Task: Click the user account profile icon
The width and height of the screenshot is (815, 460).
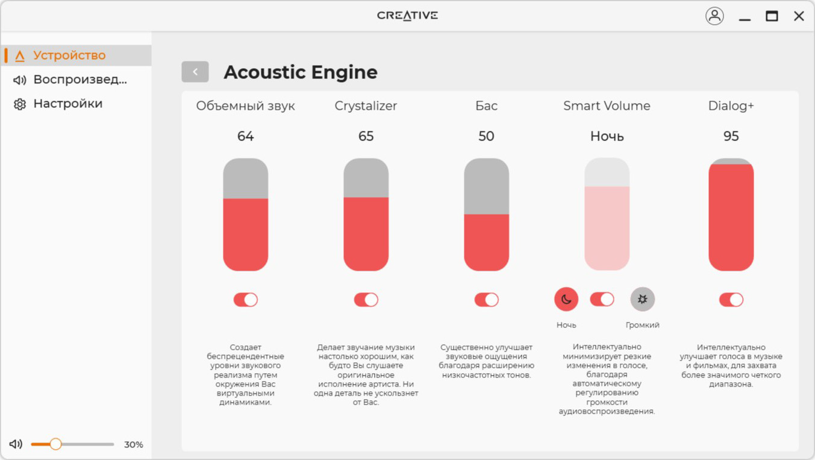Action: [714, 16]
